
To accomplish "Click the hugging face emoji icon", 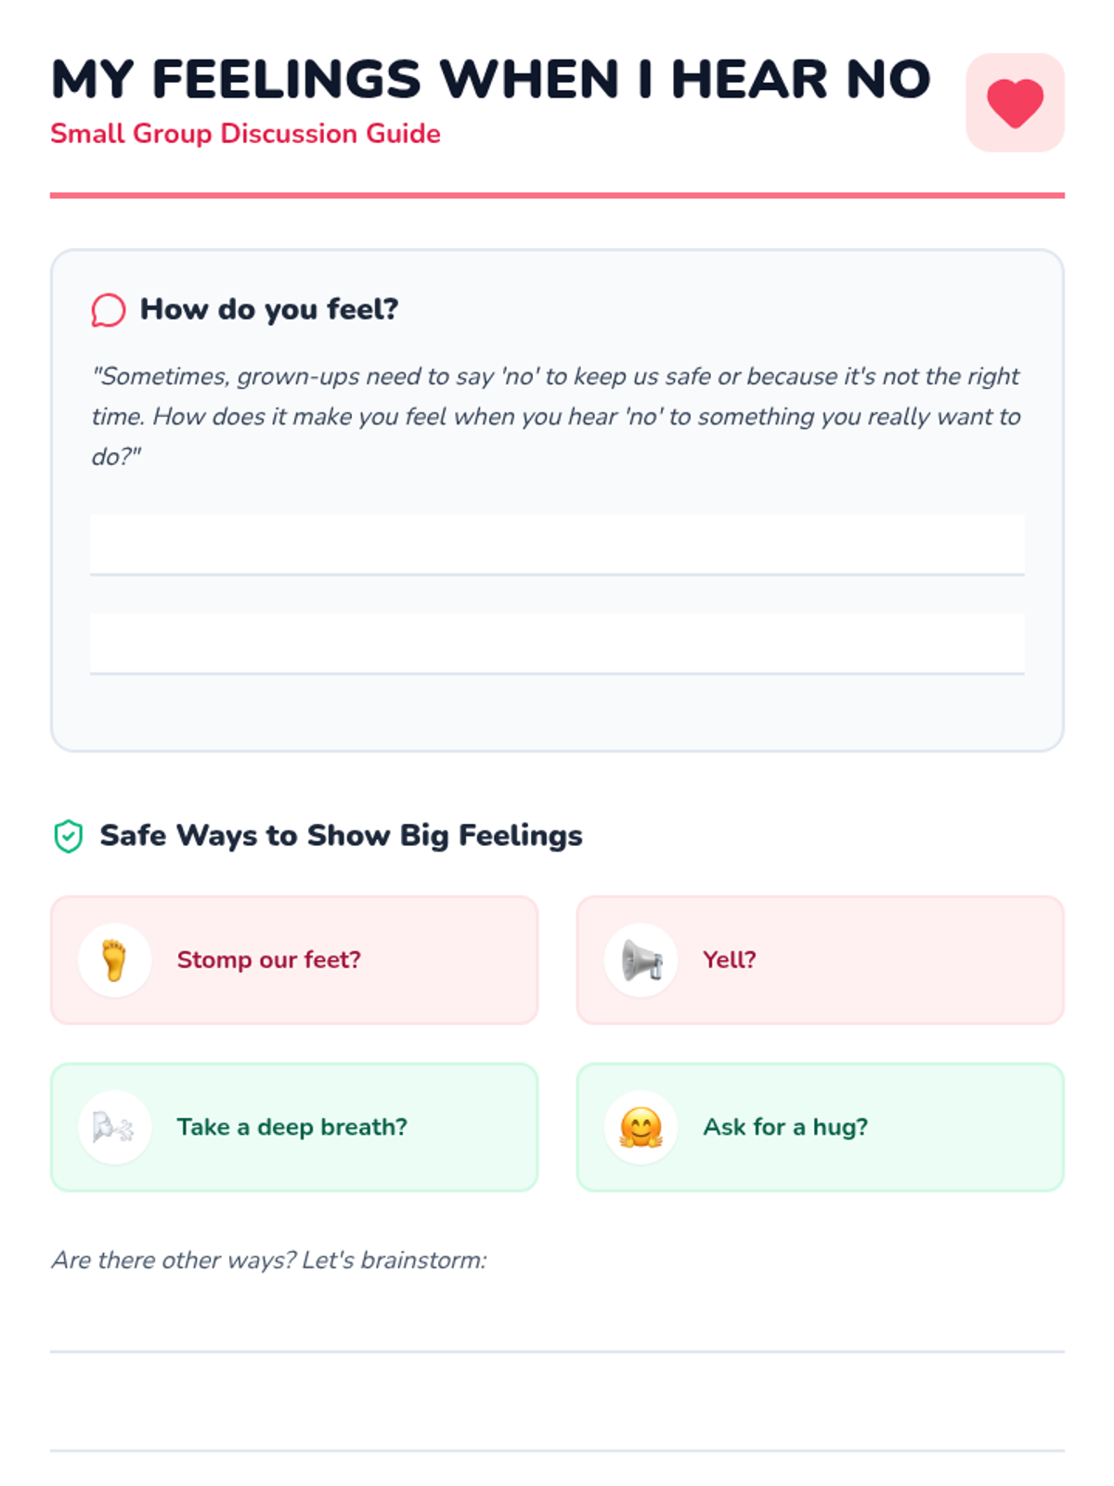I will (x=641, y=1128).
